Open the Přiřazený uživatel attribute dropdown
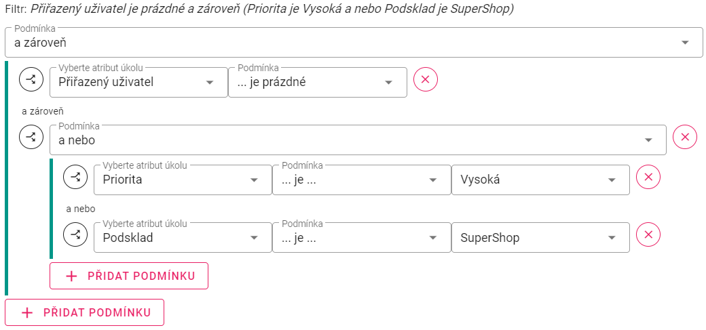The image size is (706, 330). point(138,83)
